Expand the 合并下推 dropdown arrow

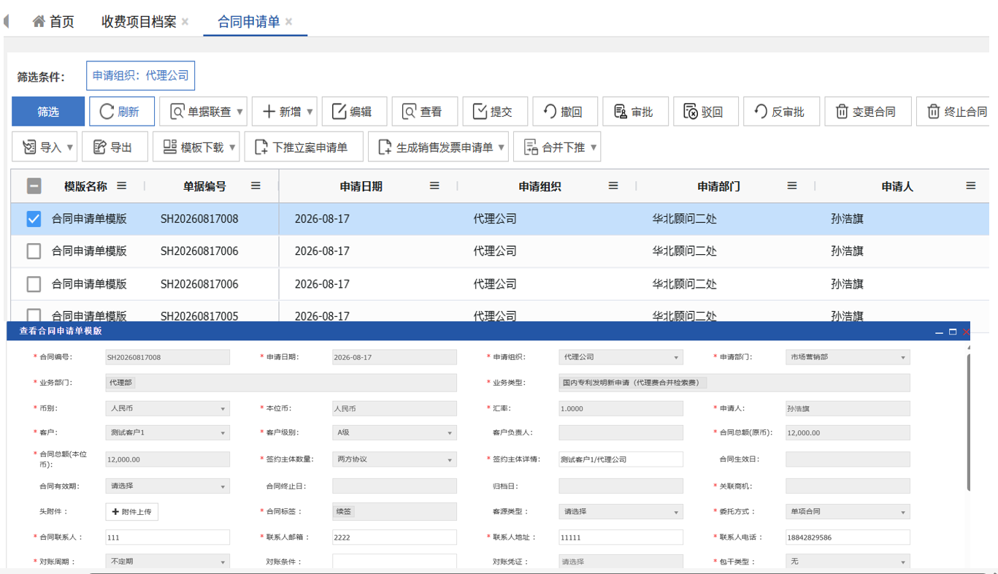point(594,148)
